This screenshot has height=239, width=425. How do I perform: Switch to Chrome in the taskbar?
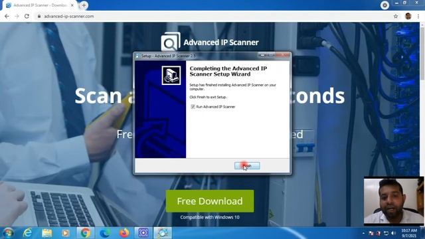(85, 233)
